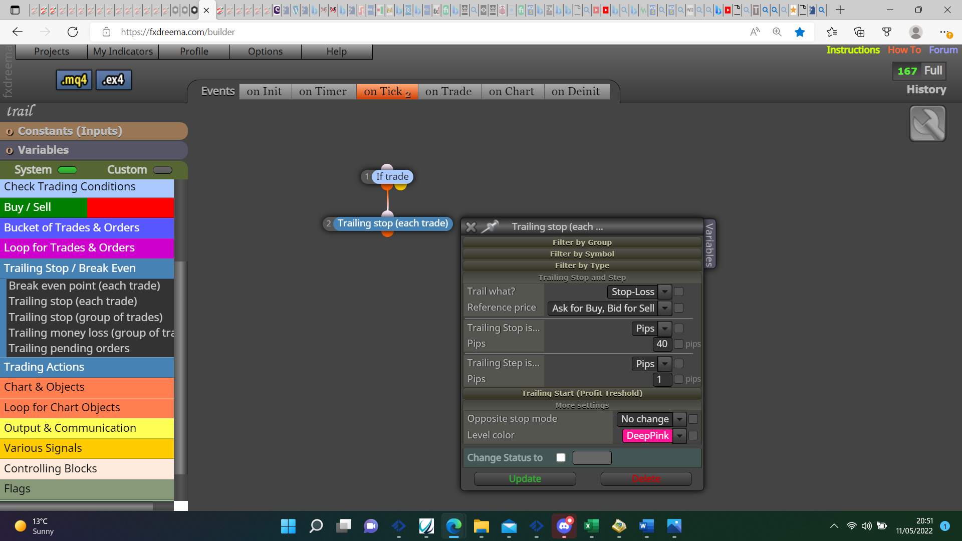The height and width of the screenshot is (541, 962).
Task: Open the Forum link
Action: click(x=943, y=50)
